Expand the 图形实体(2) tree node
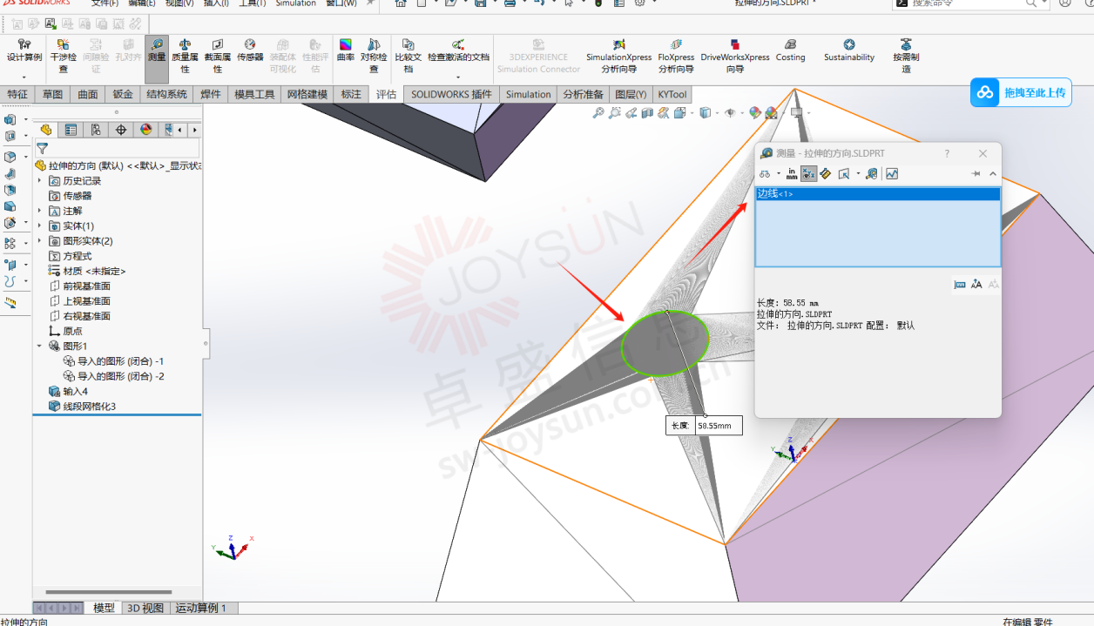 (39, 241)
